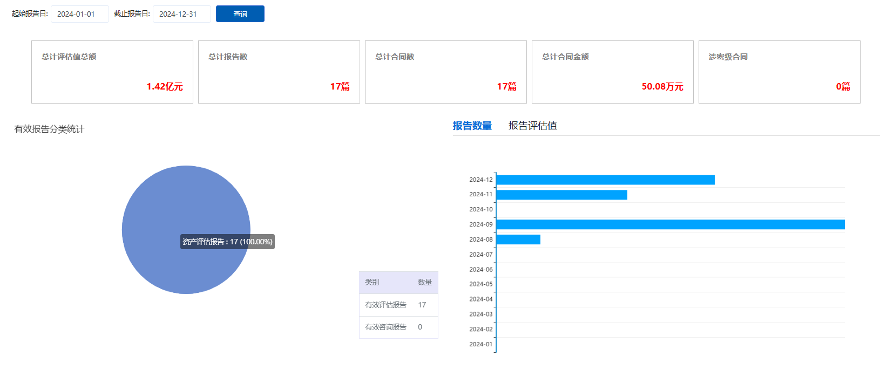The image size is (880, 391).
Task: Select the 总计合同金额 summary card
Action: [612, 72]
